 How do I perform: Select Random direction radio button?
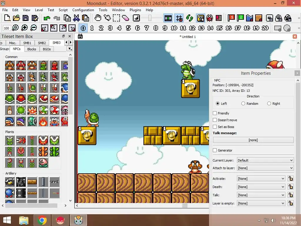[243, 104]
